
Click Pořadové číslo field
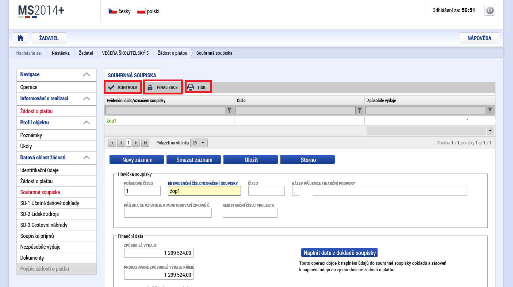(x=142, y=191)
